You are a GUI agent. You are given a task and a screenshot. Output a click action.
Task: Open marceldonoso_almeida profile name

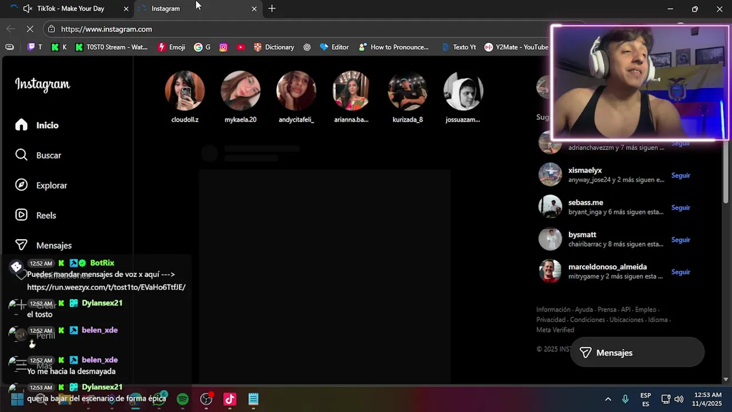tap(607, 267)
